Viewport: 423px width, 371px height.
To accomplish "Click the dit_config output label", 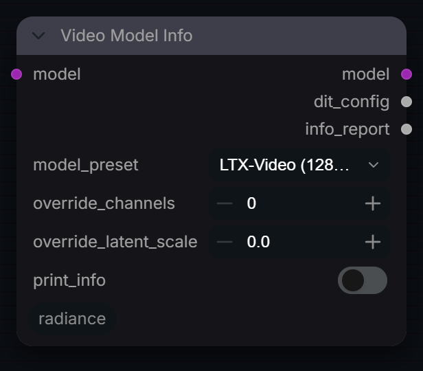I will click(352, 102).
